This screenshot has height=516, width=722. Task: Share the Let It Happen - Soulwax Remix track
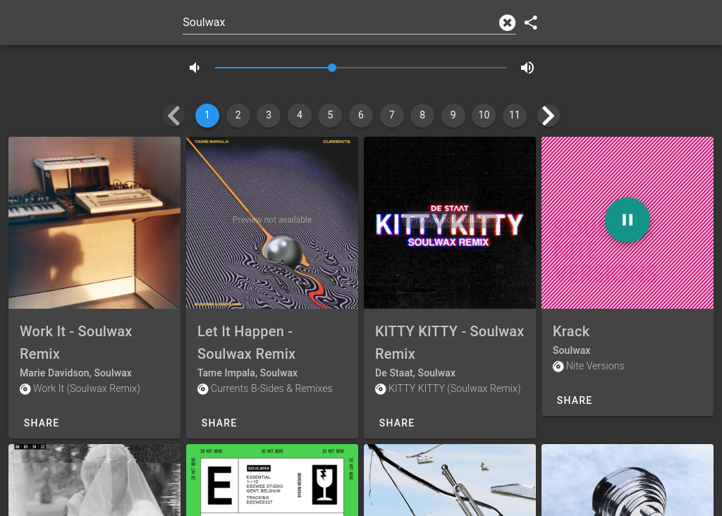tap(219, 423)
